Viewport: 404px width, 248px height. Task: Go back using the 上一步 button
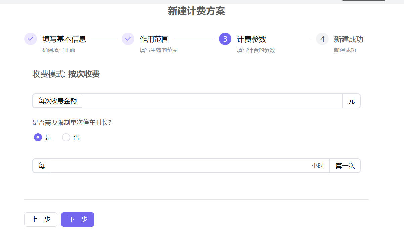point(41,219)
